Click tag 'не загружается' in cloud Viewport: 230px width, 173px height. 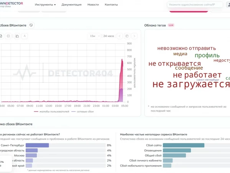tap(191, 84)
